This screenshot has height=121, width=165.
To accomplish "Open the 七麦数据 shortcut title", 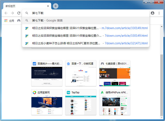I will click(117, 64).
